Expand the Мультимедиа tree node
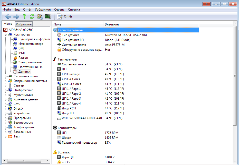This screenshot has width=239, height=165. pyautogui.click(x=6, y=95)
